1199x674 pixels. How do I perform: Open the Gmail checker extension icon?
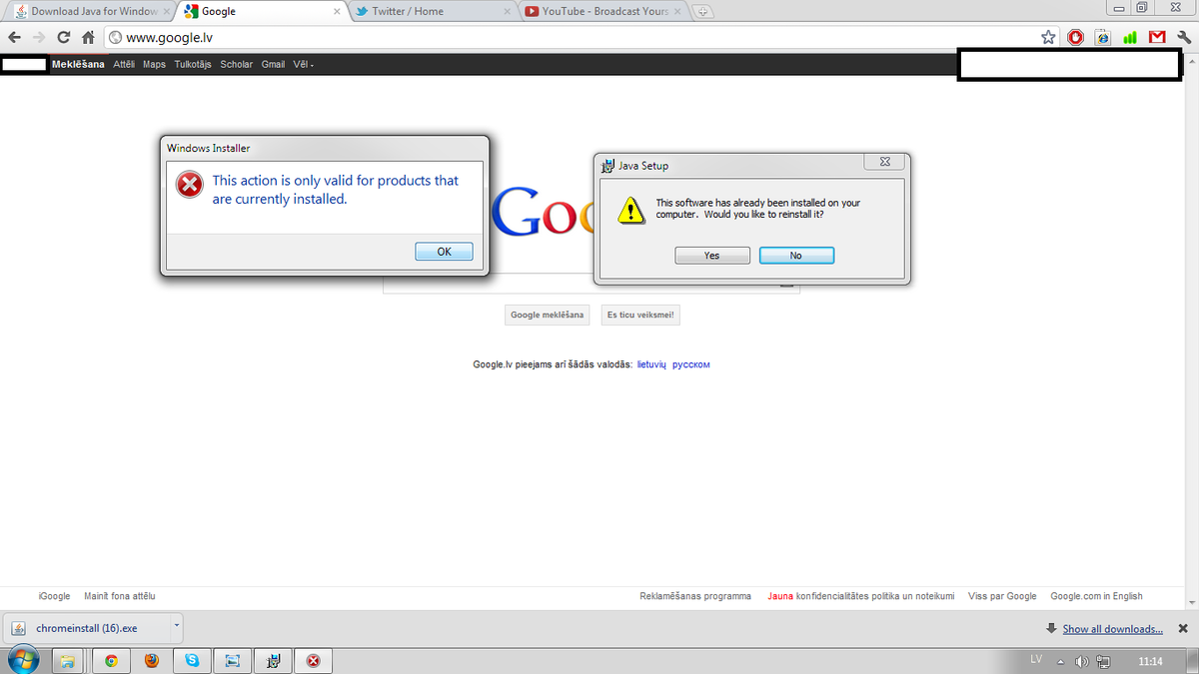tap(1157, 38)
